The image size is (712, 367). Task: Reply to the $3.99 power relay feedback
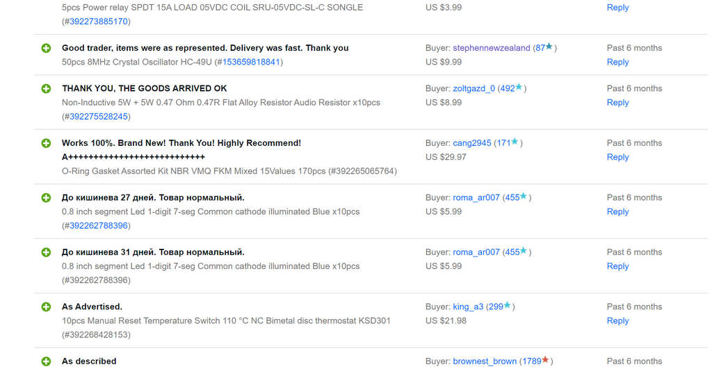[x=617, y=8]
